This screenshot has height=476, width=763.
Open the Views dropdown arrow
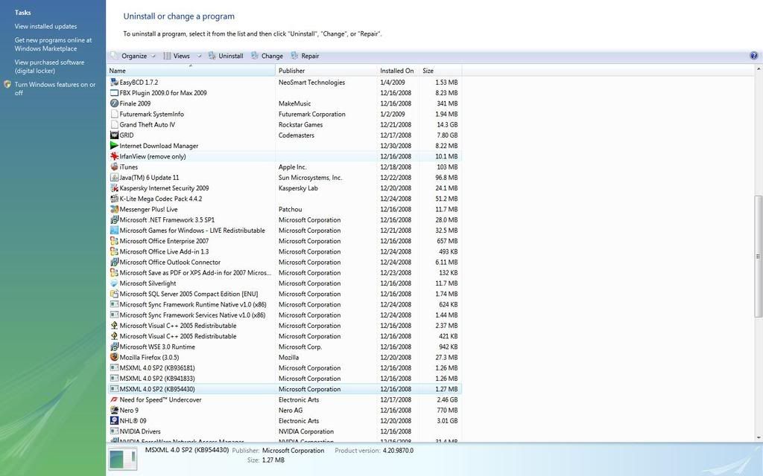[198, 57]
